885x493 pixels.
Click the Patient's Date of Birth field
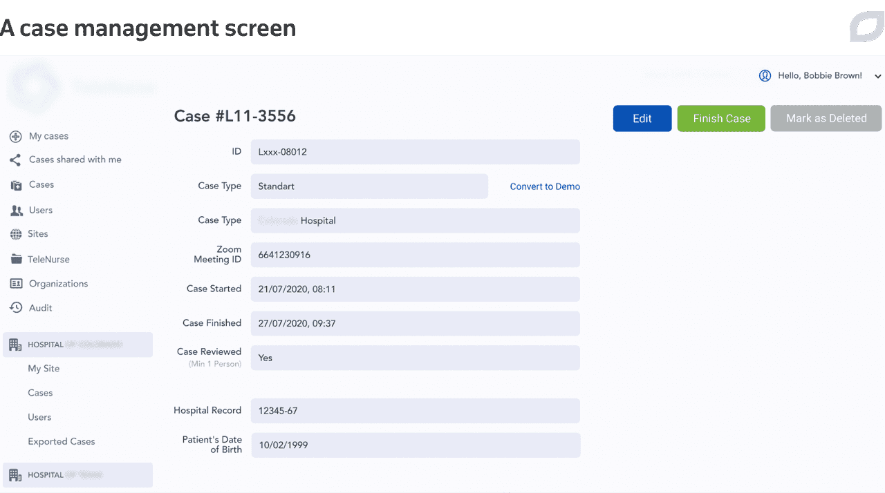[x=415, y=445]
